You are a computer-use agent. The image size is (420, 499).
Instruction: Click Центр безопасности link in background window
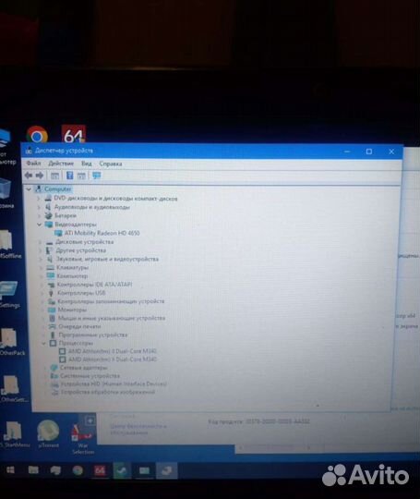click(x=138, y=430)
